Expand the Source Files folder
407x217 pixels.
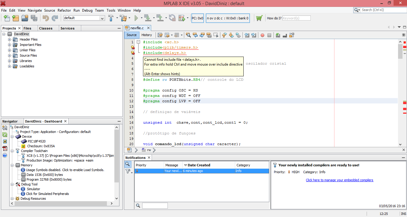click(x=9, y=55)
